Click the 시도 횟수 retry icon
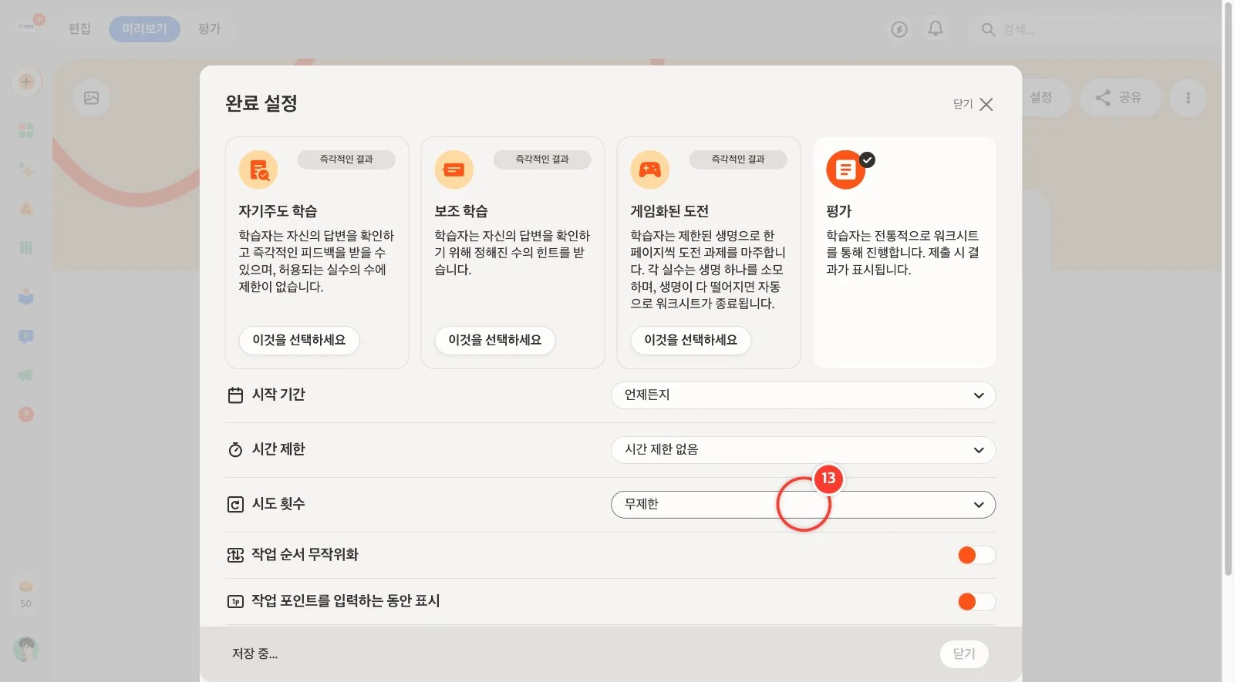The width and height of the screenshot is (1234, 682). pos(235,505)
